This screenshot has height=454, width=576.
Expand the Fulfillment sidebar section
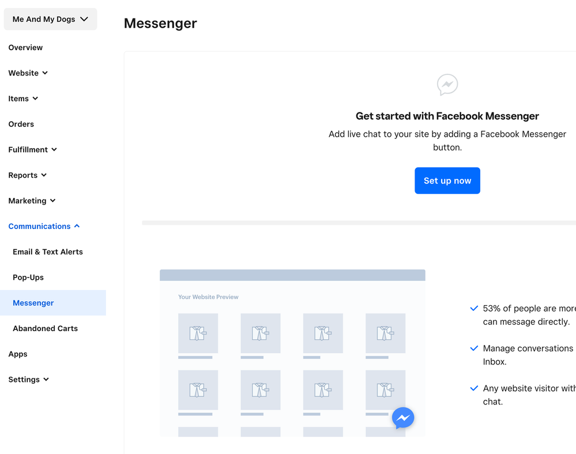click(32, 149)
